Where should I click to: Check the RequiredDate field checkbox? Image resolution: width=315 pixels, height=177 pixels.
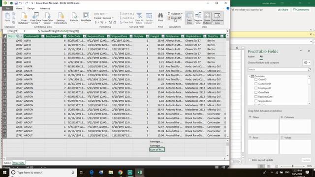[256, 97]
